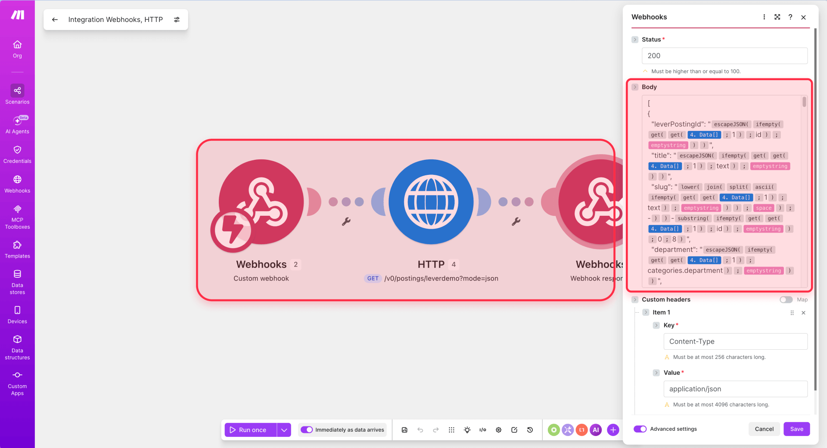The height and width of the screenshot is (448, 827).
Task: Click the lightbulb explain flow icon
Action: 467,429
